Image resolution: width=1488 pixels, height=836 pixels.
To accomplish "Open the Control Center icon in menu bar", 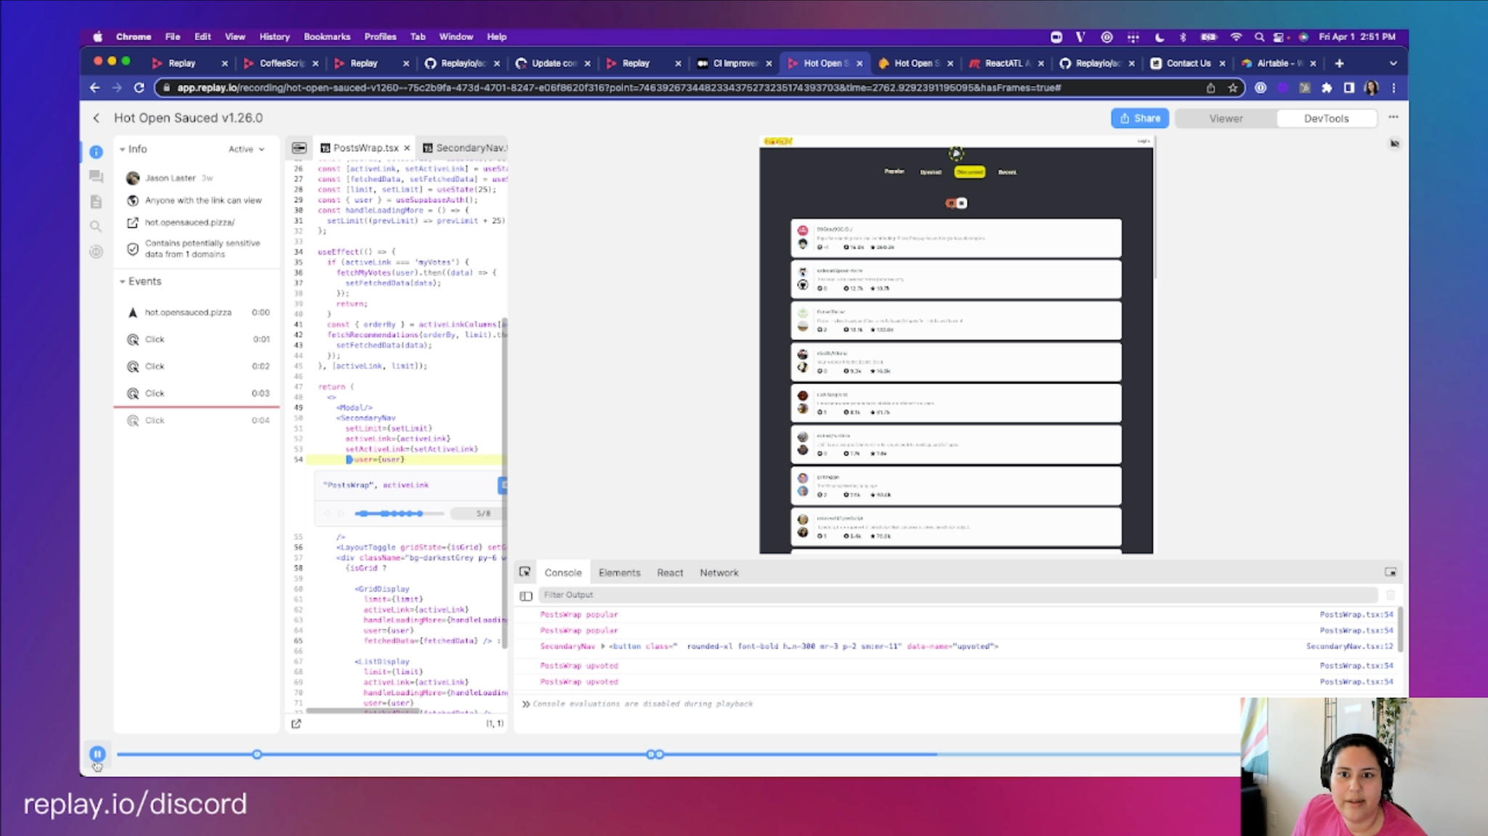I will 1279,36.
